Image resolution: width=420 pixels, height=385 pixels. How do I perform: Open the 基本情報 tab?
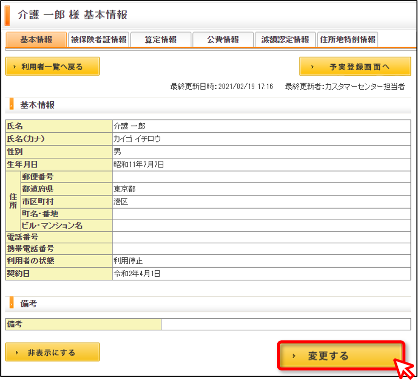click(x=36, y=40)
